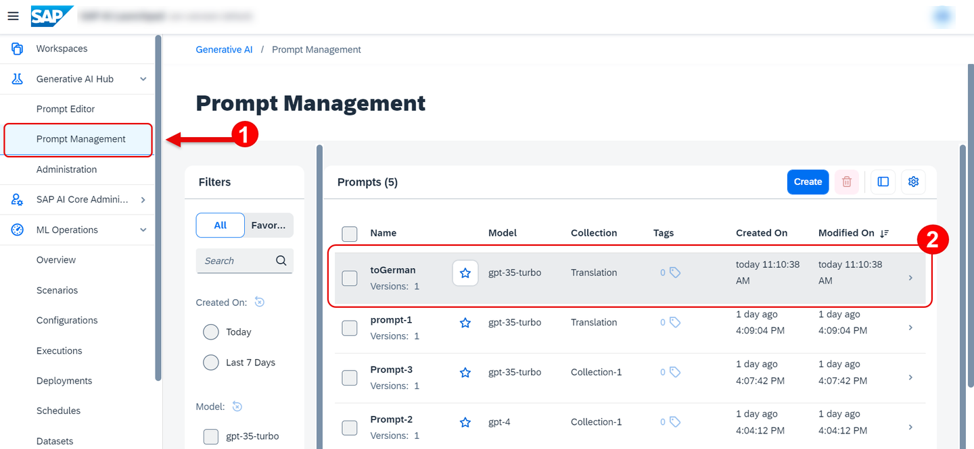Open the hamburger navigation menu
974x449 pixels.
13,16
